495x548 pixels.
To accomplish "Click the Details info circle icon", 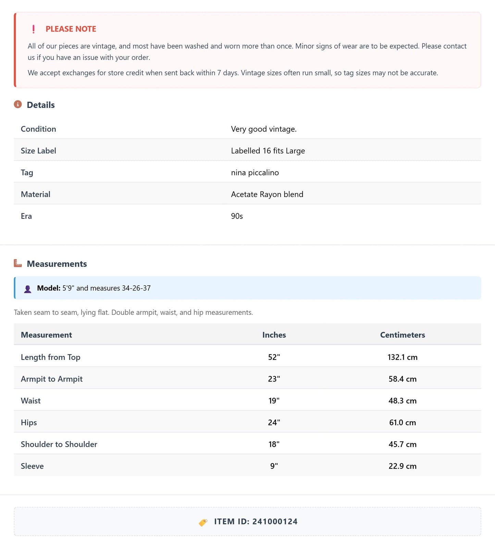I will click(x=18, y=104).
